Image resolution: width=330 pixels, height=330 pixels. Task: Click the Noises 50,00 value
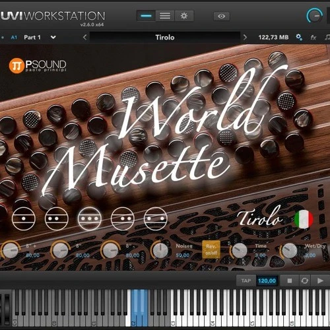(183, 255)
